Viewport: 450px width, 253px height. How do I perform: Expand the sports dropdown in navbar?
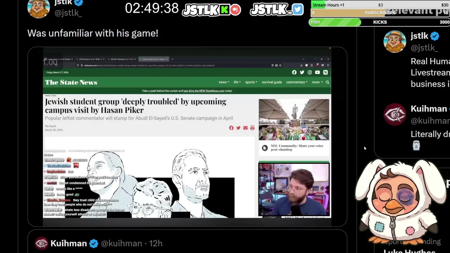(x=251, y=82)
